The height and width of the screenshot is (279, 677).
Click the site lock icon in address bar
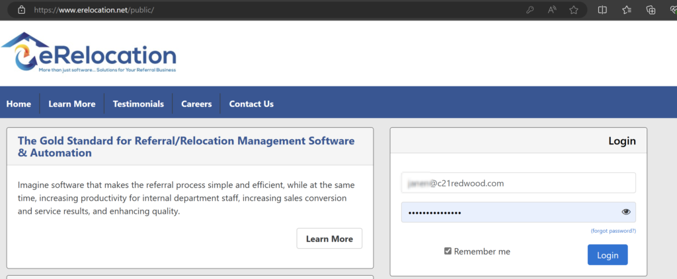(x=21, y=9)
